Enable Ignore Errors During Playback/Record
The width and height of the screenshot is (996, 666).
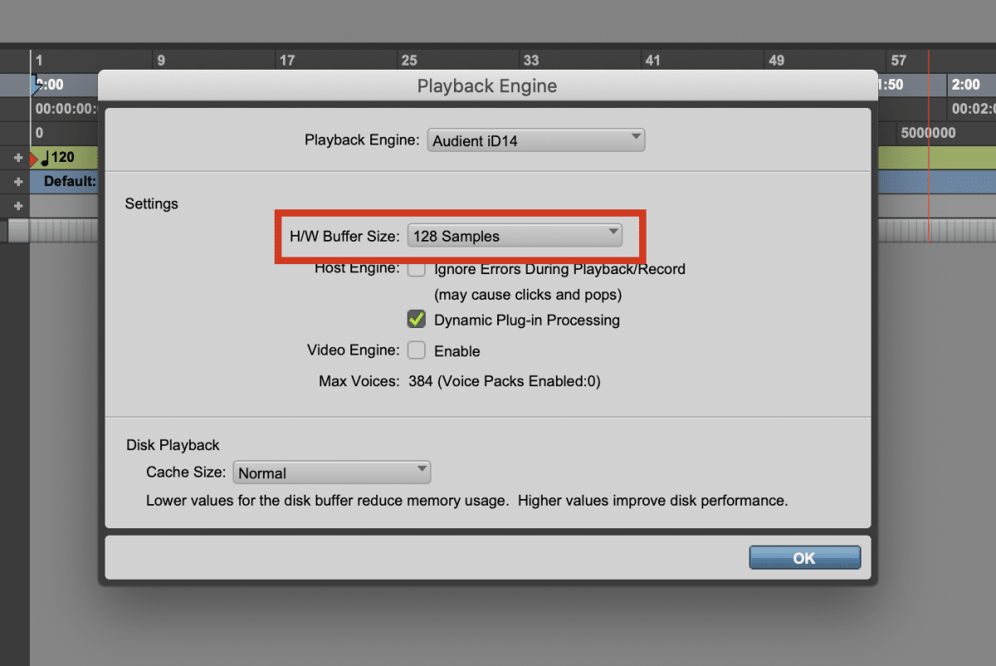(x=417, y=268)
